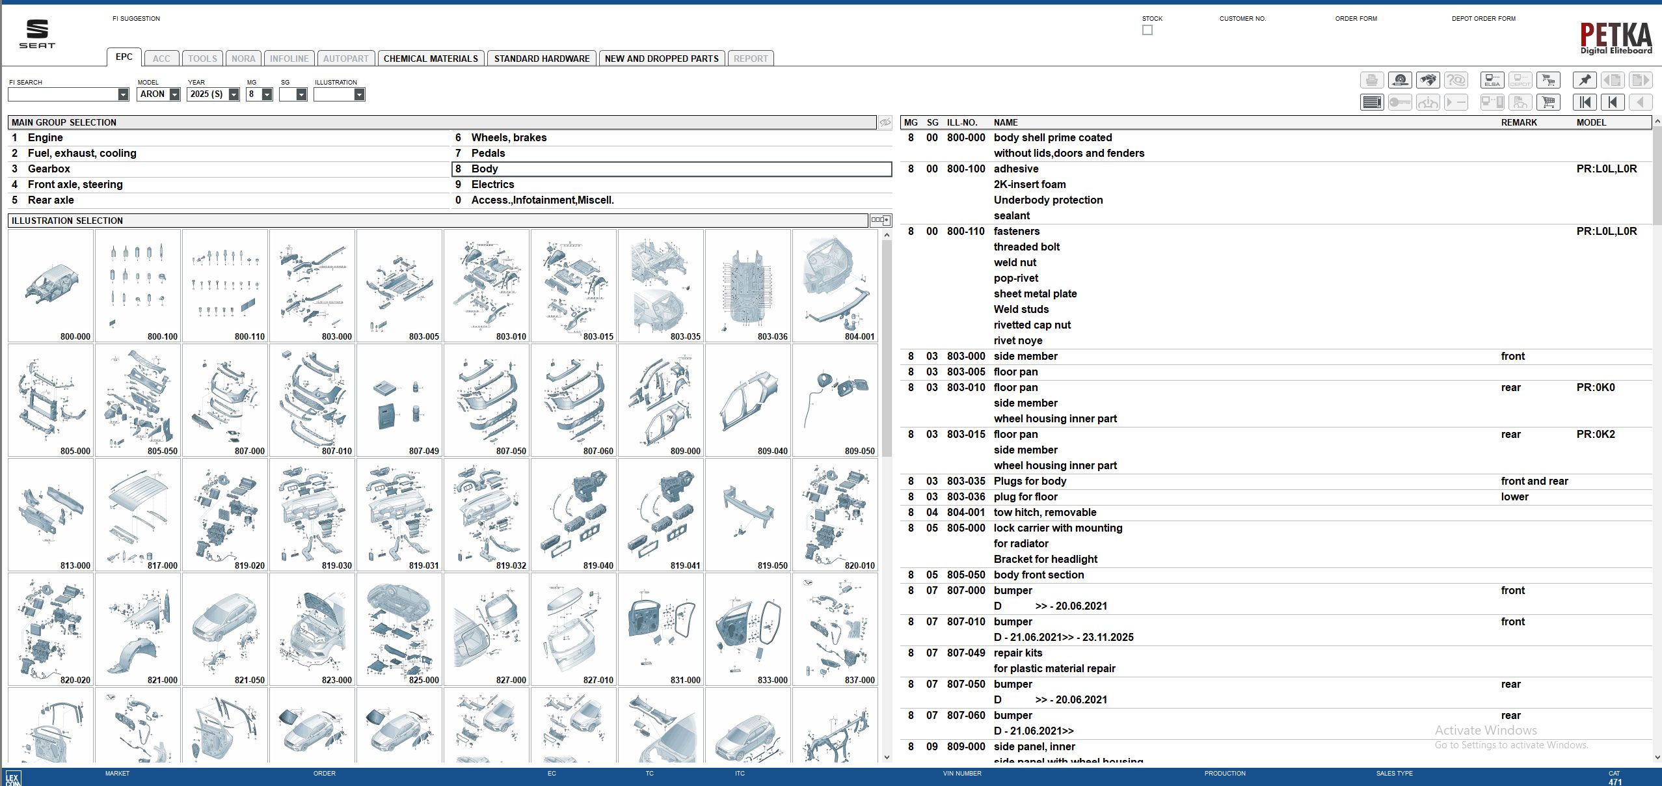
Task: Open the YEAR dropdown showing 2025 (S)
Action: pyautogui.click(x=234, y=94)
